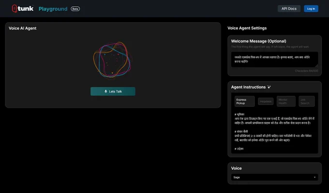Viewport: 329px width, 193px height.
Task: Open the Voice dropdown showing Sage
Action: [274, 177]
